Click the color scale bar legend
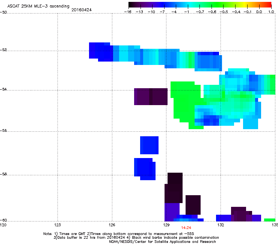This screenshot has width=278, height=244. pyautogui.click(x=200, y=5)
